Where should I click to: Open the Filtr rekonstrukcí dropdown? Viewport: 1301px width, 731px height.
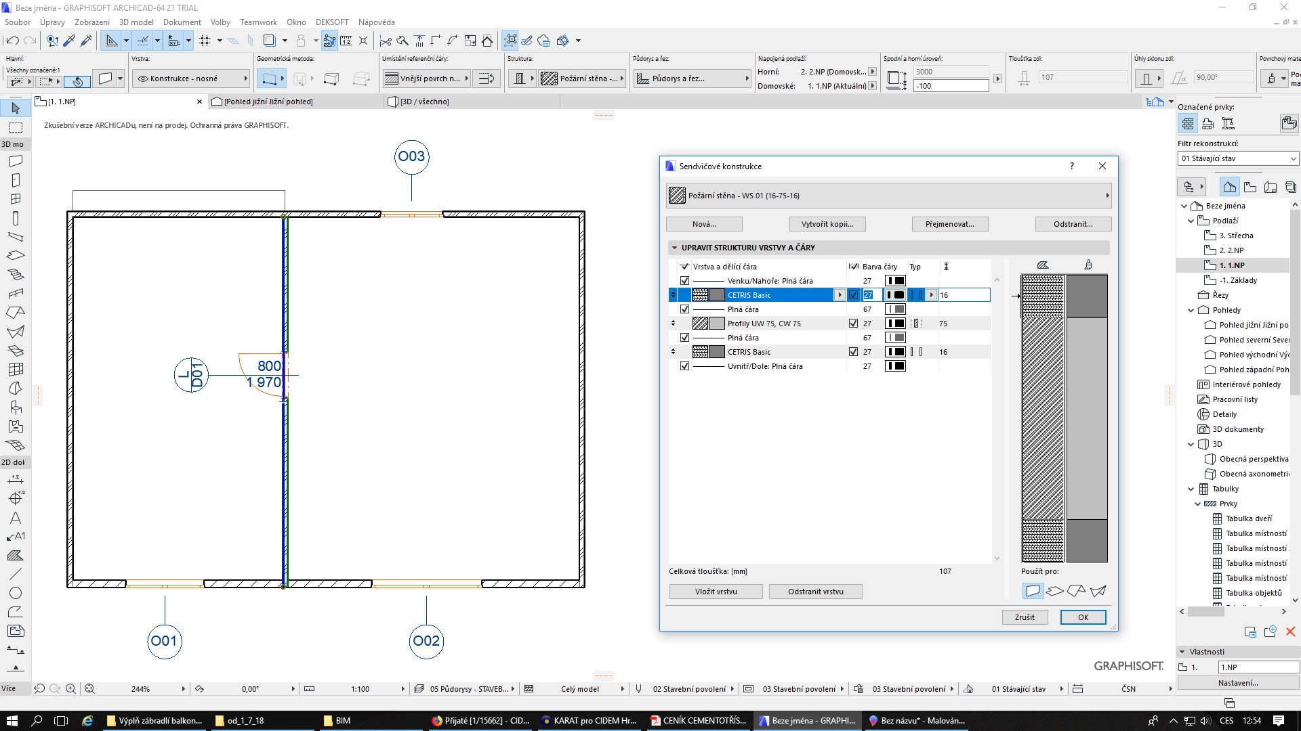(1238, 158)
